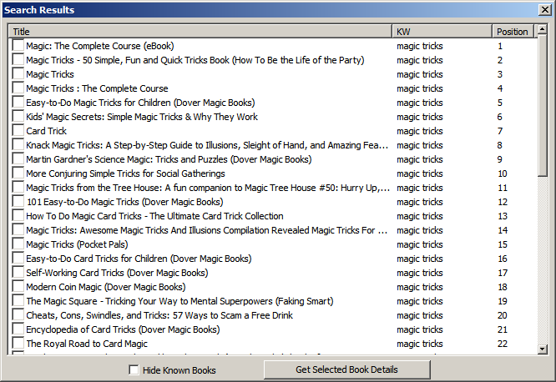Click the scrollbar up arrow
The width and height of the screenshot is (556, 382).
click(542, 29)
